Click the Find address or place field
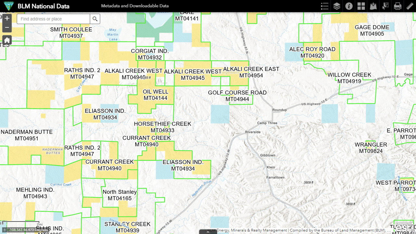The image size is (416, 234). click(x=54, y=19)
